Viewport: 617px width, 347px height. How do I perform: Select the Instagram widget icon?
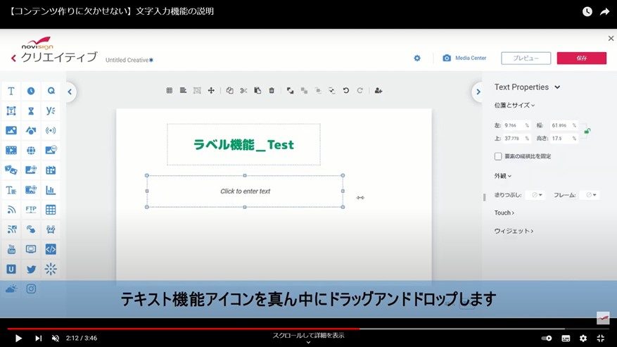pyautogui.click(x=31, y=289)
